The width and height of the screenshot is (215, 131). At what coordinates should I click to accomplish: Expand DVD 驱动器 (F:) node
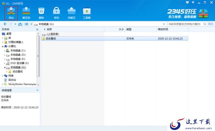click(5, 63)
